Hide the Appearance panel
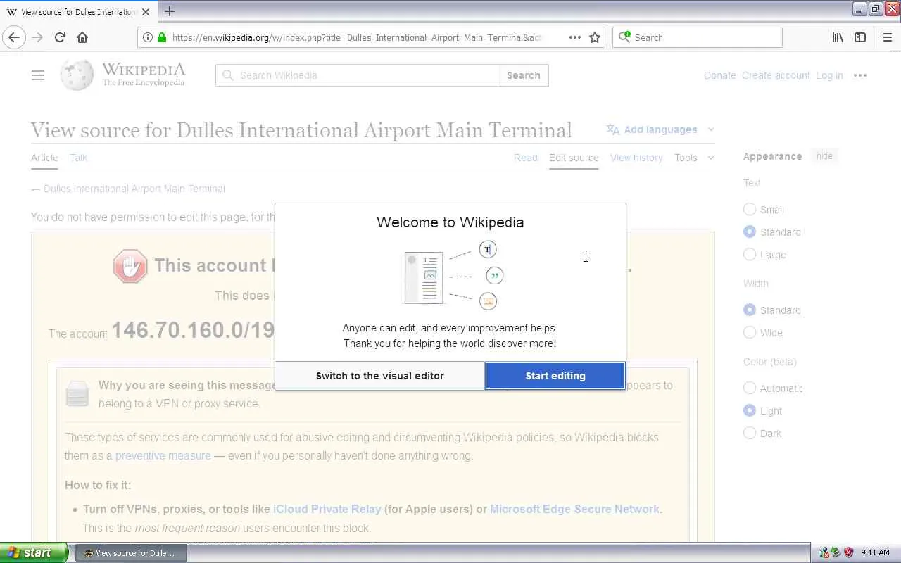This screenshot has height=563, width=901. tap(824, 156)
